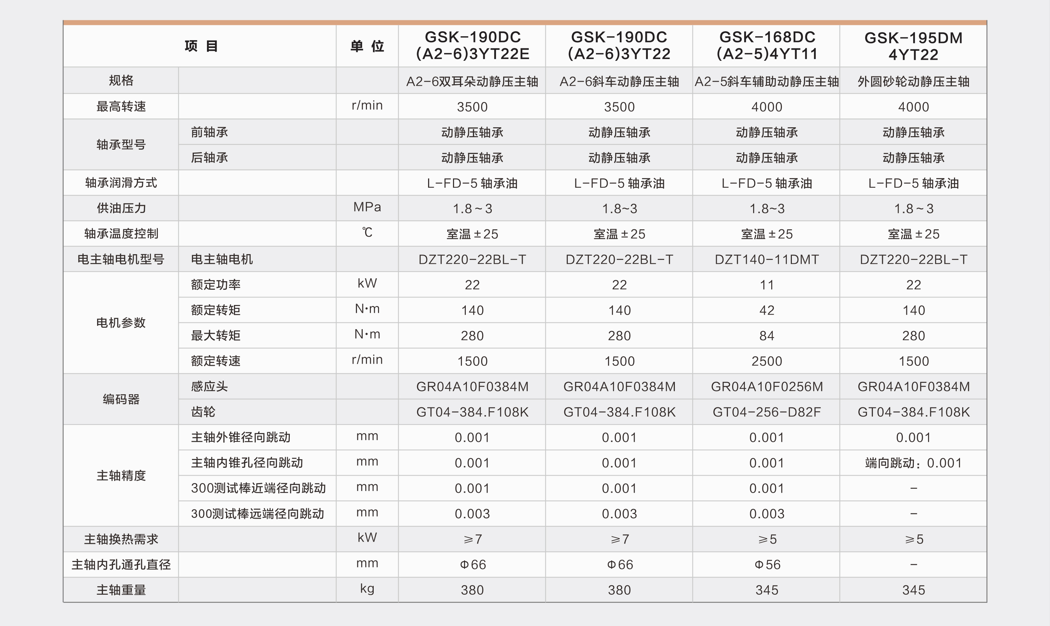Click the 300测试棒远端径向跳动 label
This screenshot has height=626, width=1050.
click(x=257, y=513)
